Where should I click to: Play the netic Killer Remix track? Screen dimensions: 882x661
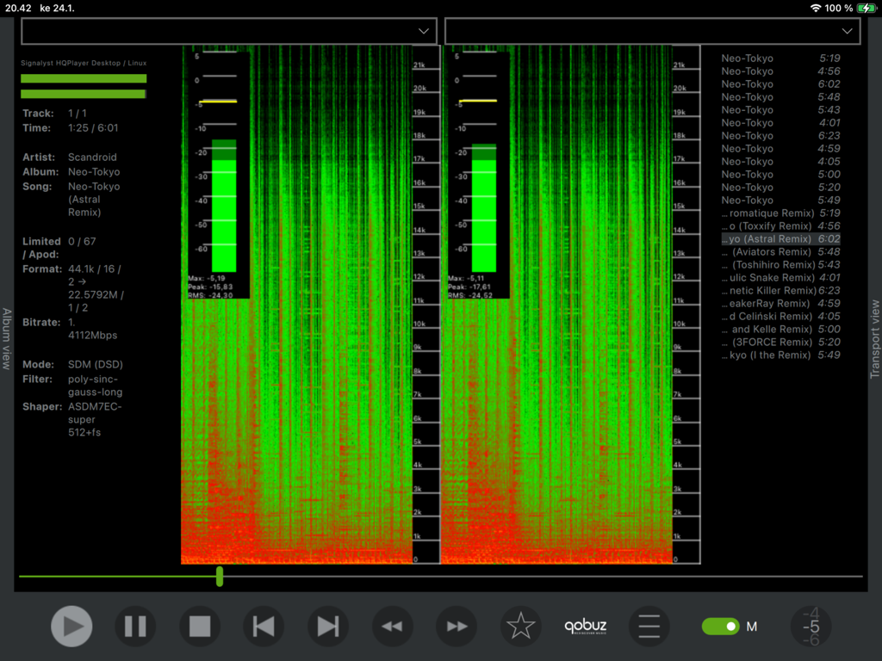click(x=780, y=291)
